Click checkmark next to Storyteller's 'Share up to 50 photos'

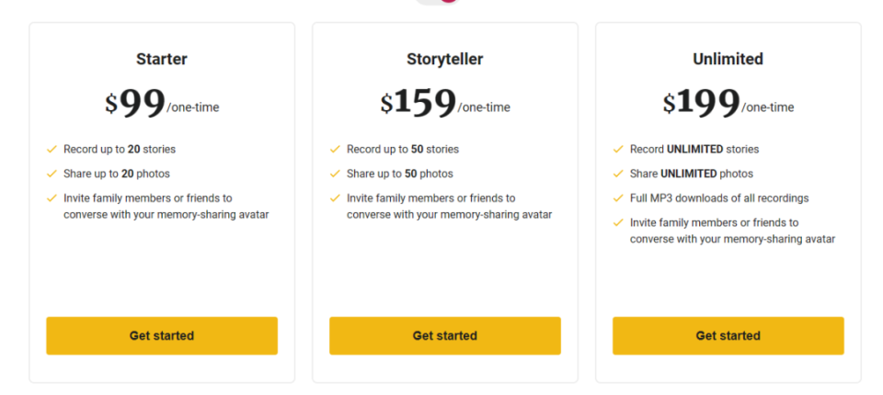335,174
